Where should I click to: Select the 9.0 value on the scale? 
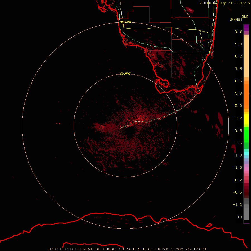click(x=238, y=44)
